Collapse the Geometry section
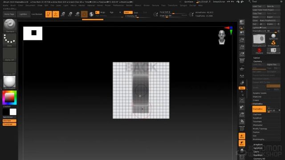 pyautogui.click(x=258, y=61)
